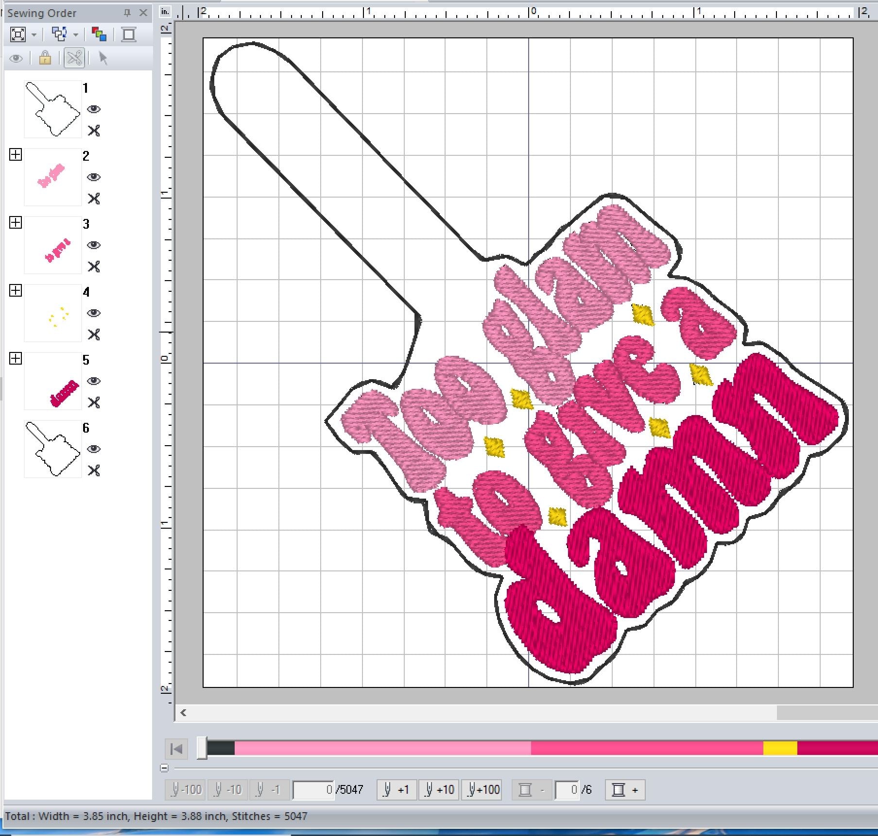This screenshot has width=878, height=836.
Task: Click the padlock lock icon
Action: click(x=45, y=58)
